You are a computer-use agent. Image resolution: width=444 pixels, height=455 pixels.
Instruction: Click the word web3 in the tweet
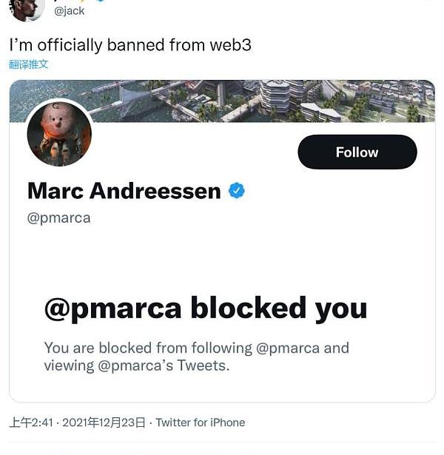230,45
